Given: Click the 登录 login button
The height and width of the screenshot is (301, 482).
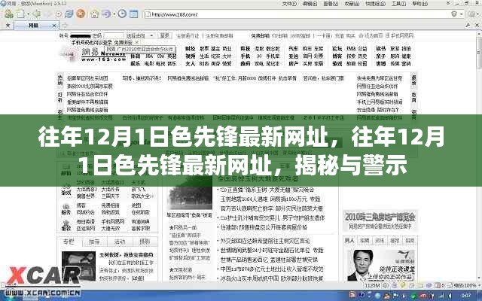Looking at the screenshot, I should 164,35.
